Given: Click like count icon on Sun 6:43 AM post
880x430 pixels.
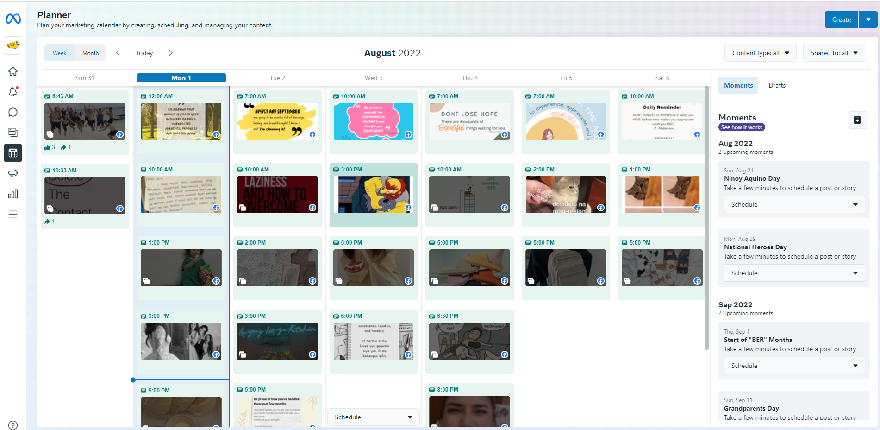Looking at the screenshot, I should point(47,147).
